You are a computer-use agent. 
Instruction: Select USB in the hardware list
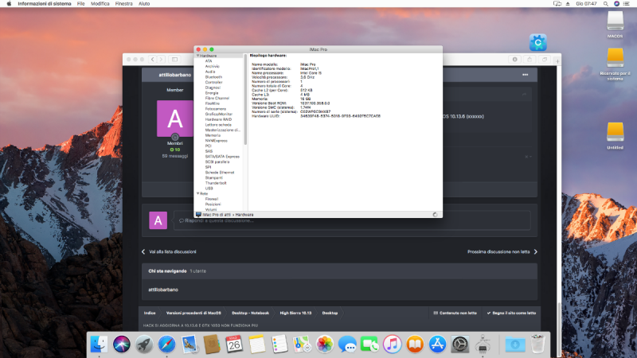pos(209,189)
